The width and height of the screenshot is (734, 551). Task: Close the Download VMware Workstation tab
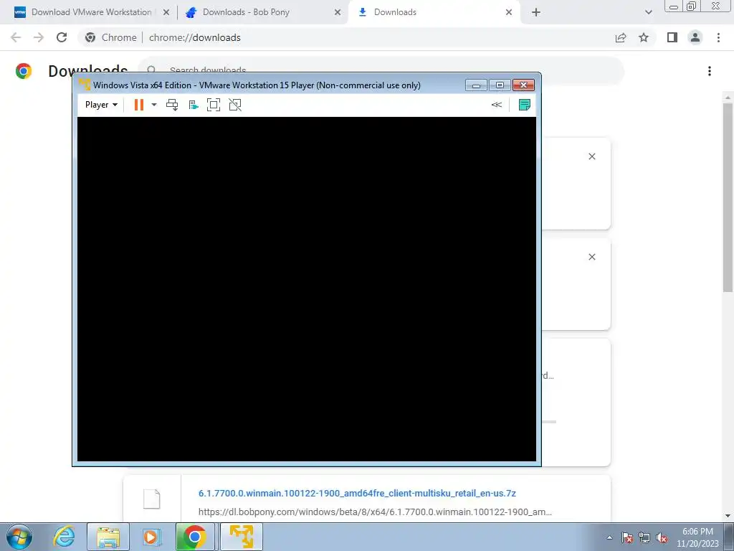click(x=166, y=12)
